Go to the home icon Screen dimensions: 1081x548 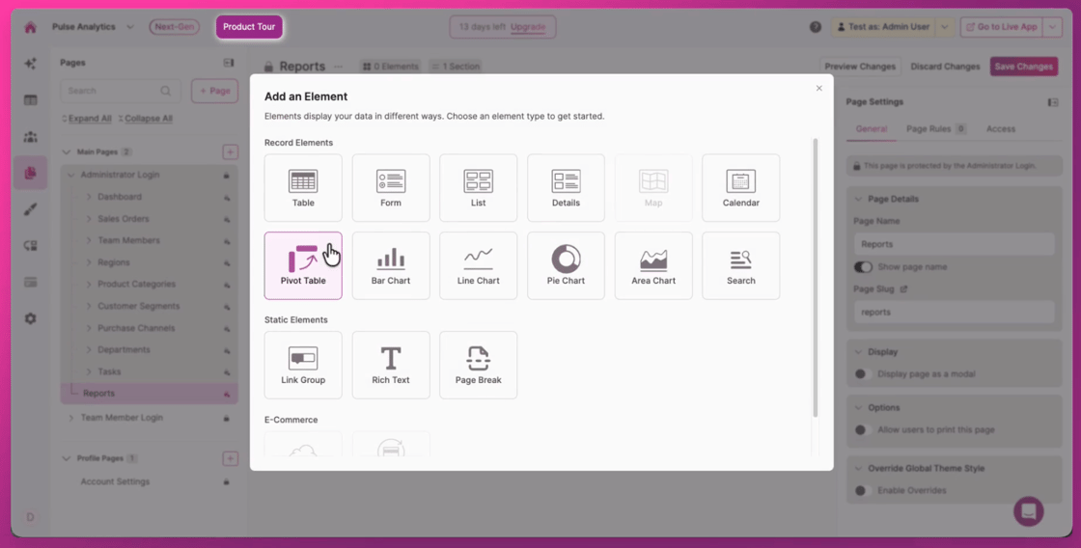30,27
